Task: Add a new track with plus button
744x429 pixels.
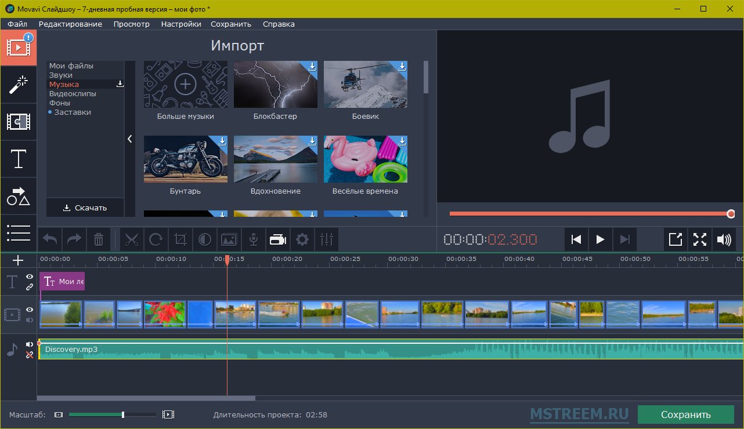Action: click(18, 260)
